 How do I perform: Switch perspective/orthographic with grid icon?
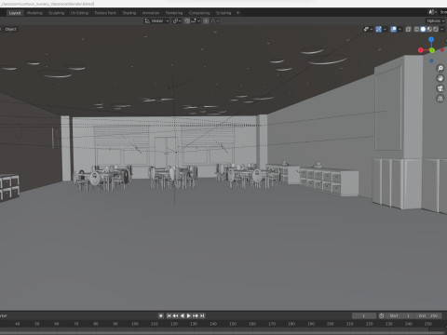pyautogui.click(x=440, y=99)
